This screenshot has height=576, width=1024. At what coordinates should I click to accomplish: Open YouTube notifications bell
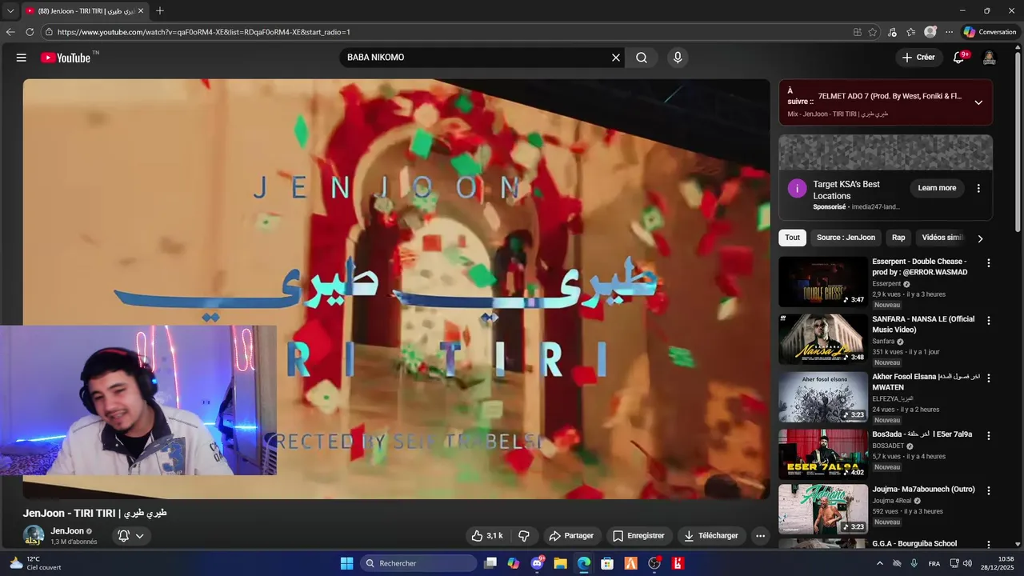pyautogui.click(x=959, y=58)
